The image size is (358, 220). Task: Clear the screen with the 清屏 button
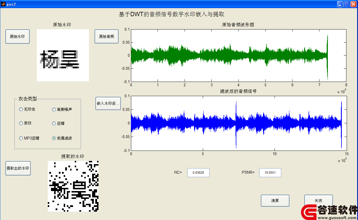click(275, 201)
